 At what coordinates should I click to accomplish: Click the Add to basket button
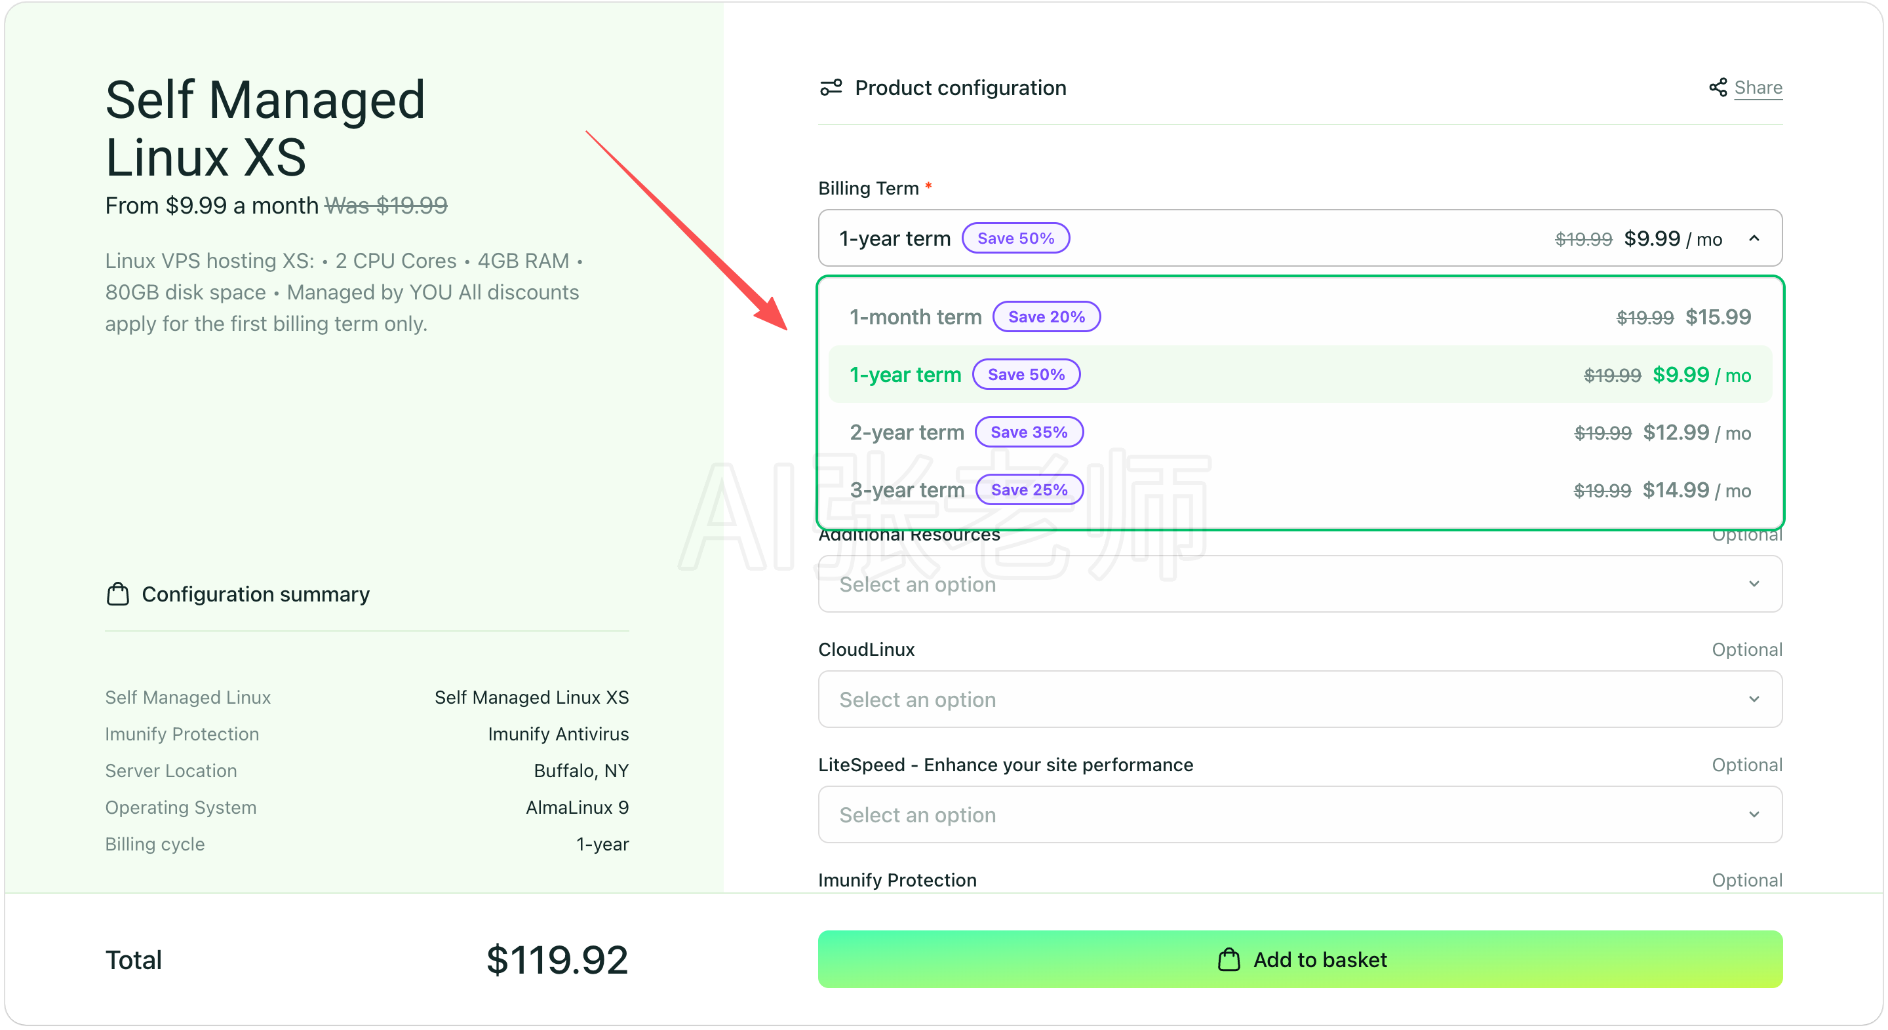pyautogui.click(x=1299, y=960)
